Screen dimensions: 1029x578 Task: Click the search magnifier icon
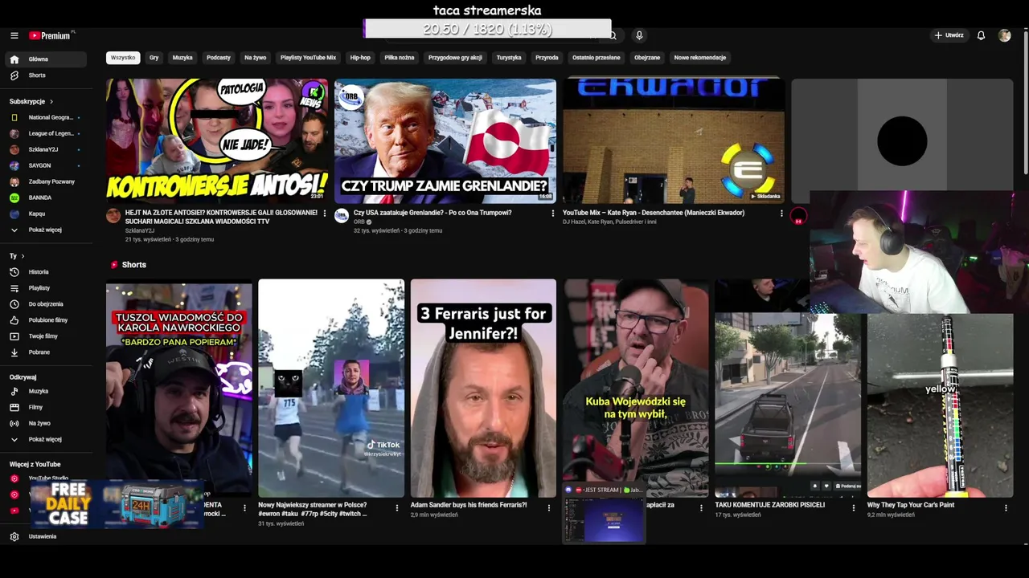click(613, 35)
